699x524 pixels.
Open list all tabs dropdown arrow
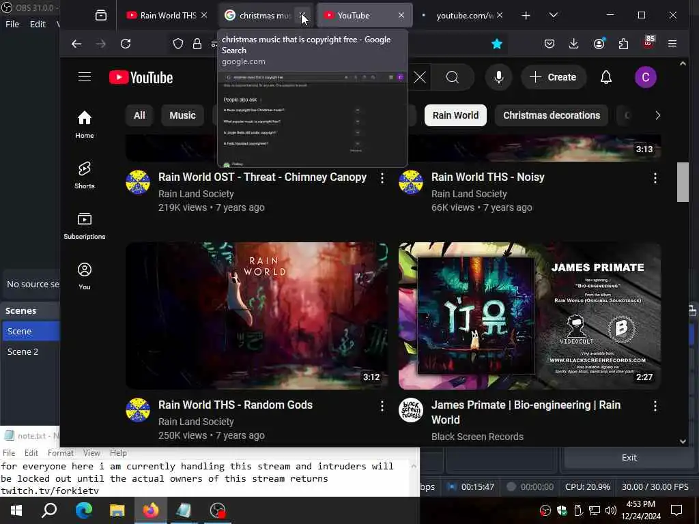tap(553, 16)
